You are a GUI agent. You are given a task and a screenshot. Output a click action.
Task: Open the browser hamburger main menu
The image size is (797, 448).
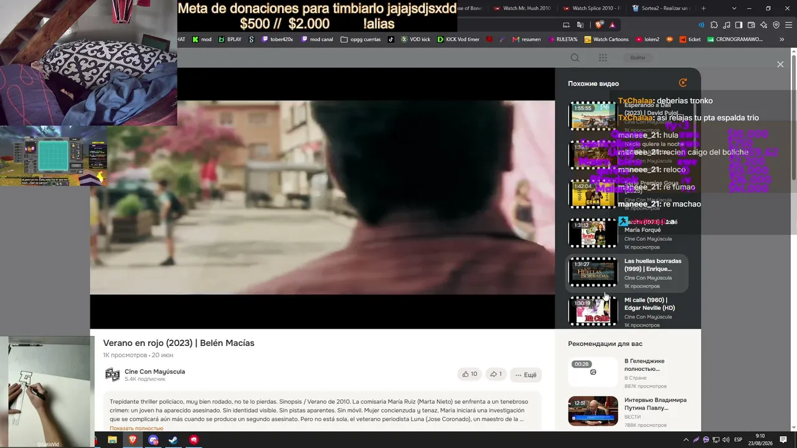tap(788, 25)
